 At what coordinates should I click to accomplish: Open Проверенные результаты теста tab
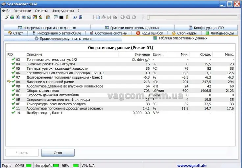click(x=63, y=38)
